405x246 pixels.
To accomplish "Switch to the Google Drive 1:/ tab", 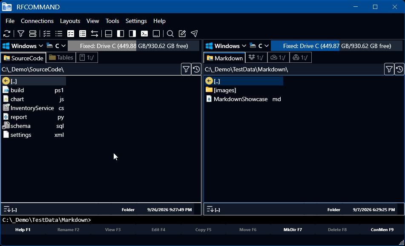I will click(300, 57).
